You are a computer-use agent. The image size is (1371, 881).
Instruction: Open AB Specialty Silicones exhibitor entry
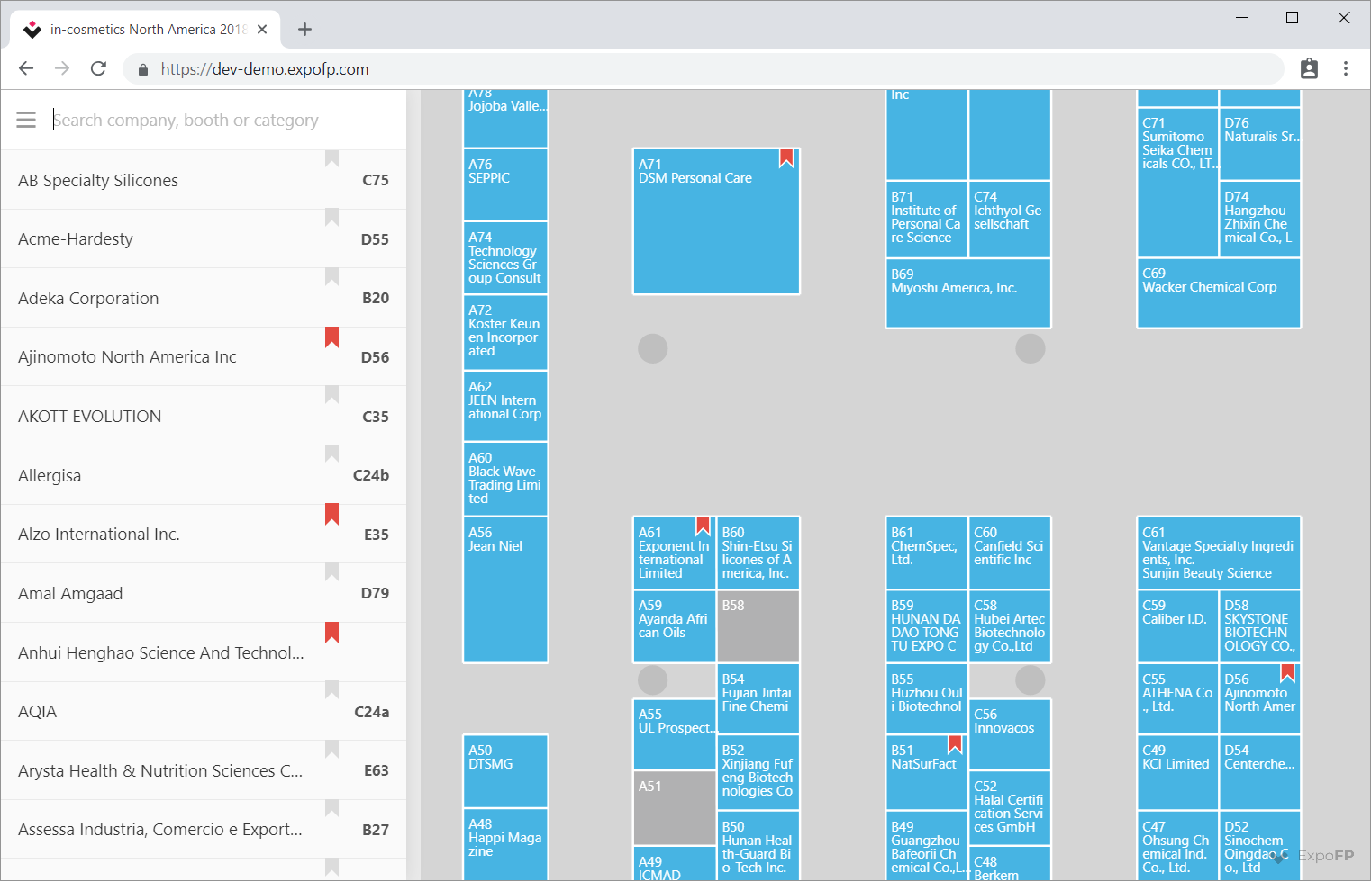click(204, 180)
